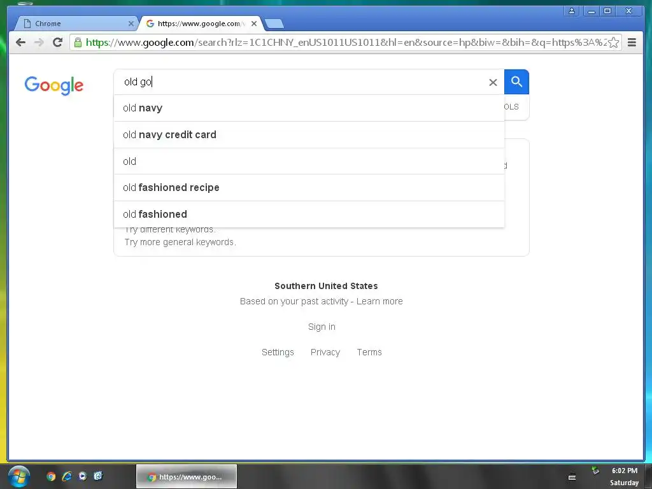
Task: Click the Southern United States location text
Action: [x=326, y=286]
